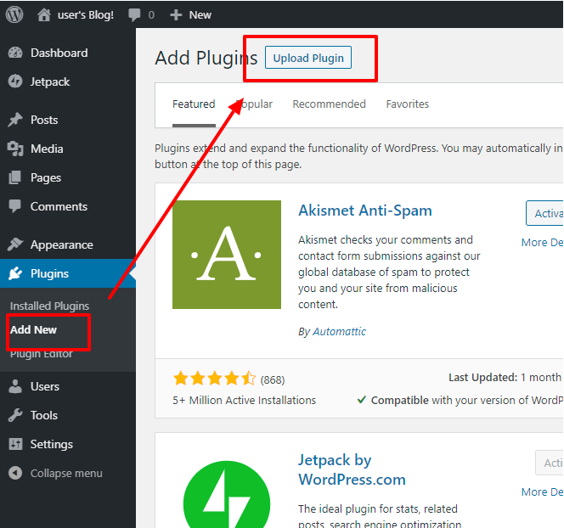The width and height of the screenshot is (564, 528).
Task: Select the Jetpack sidebar icon
Action: pos(15,81)
